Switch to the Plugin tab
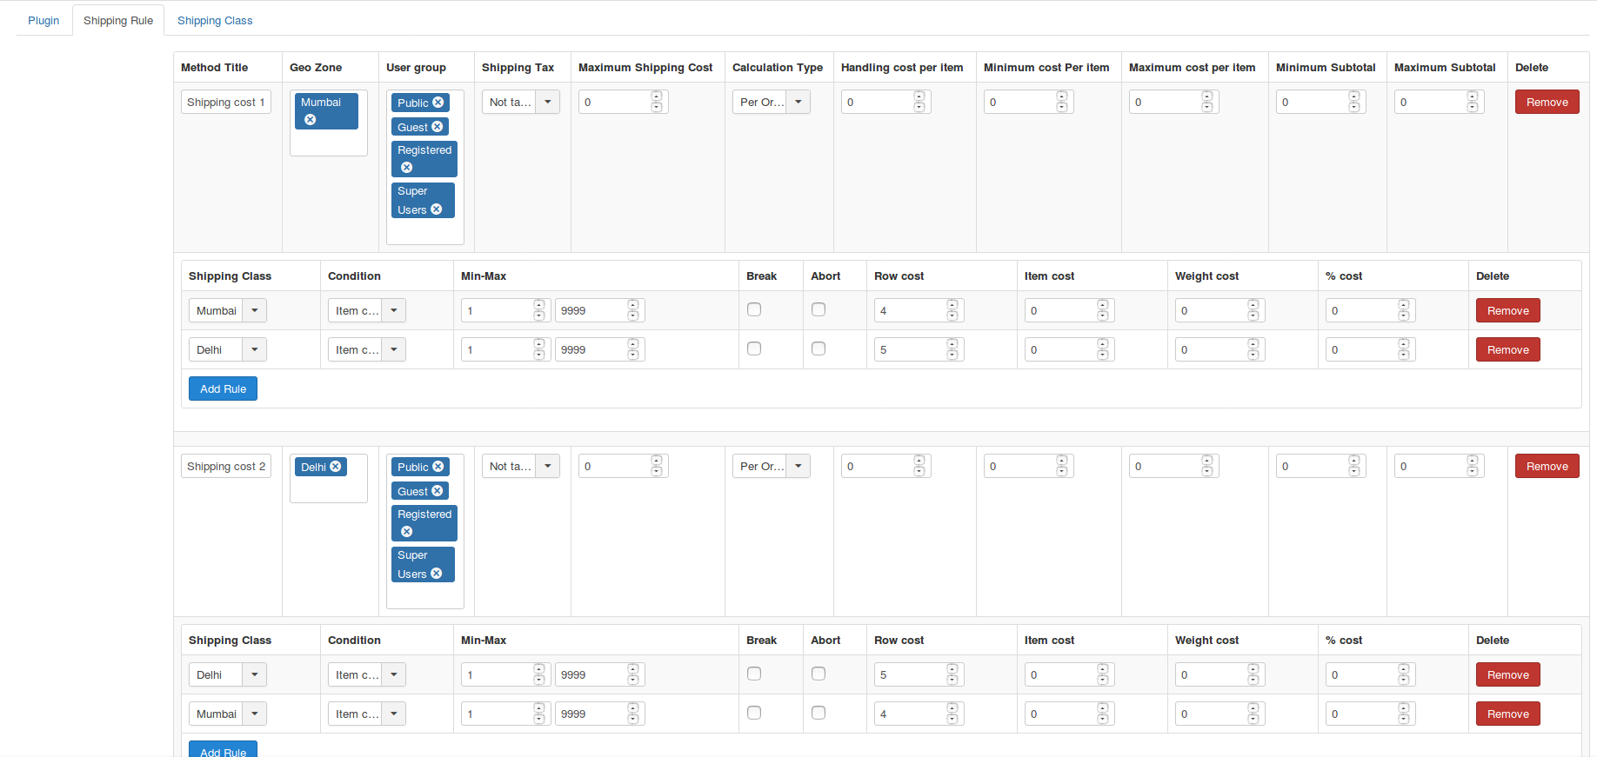This screenshot has width=1597, height=757. coord(43,20)
